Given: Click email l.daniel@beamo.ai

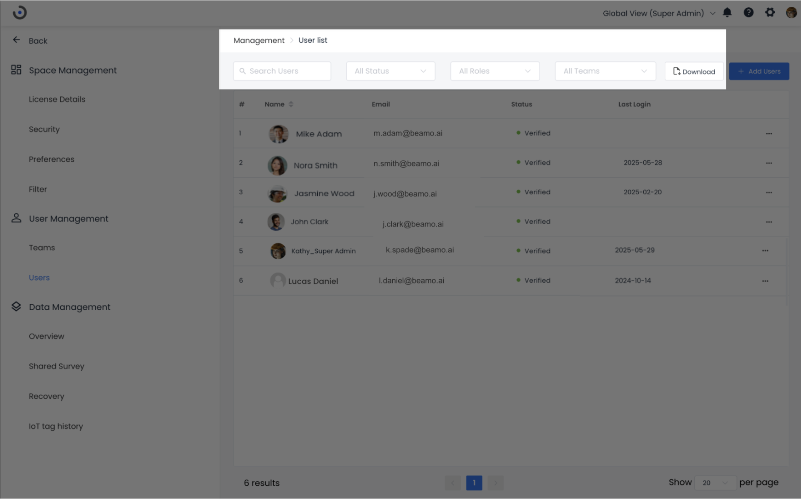Looking at the screenshot, I should coord(412,280).
